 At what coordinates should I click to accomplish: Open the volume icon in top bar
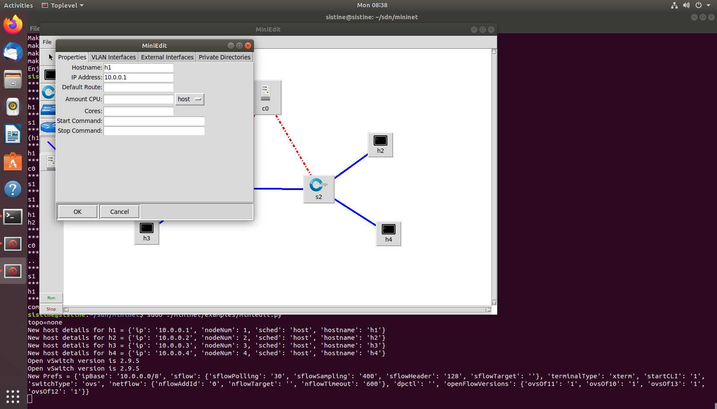pyautogui.click(x=686, y=5)
